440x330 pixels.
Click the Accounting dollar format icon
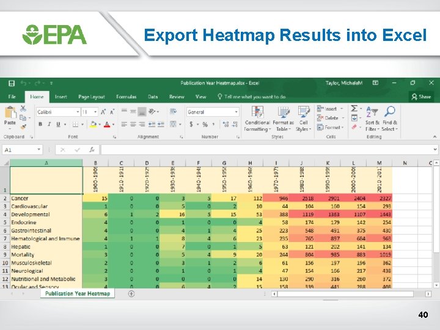click(191, 124)
